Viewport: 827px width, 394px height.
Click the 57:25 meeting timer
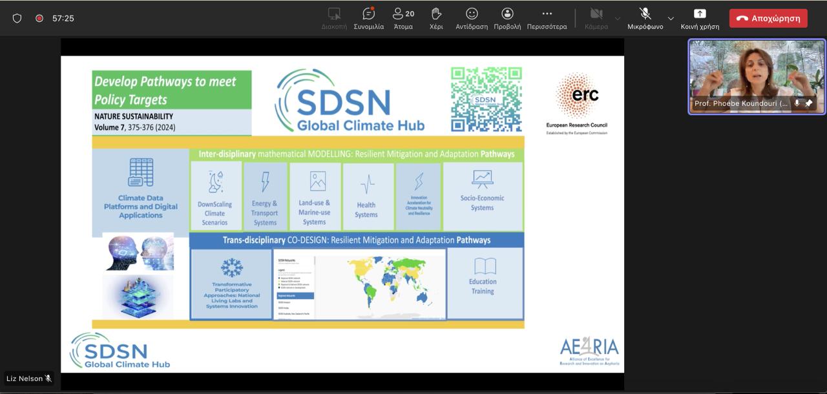pos(63,18)
